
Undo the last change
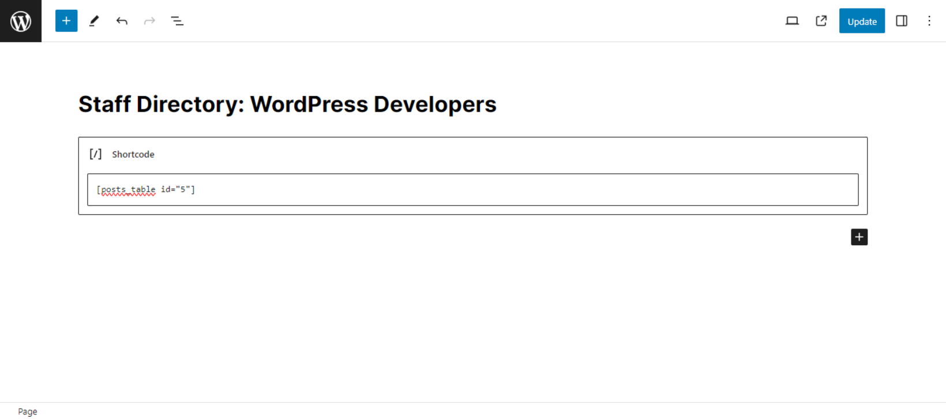tap(122, 21)
